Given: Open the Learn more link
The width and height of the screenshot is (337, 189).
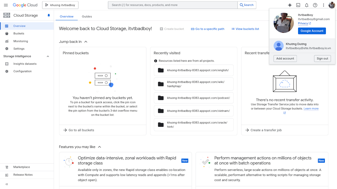Looking at the screenshot, I should point(311,109).
